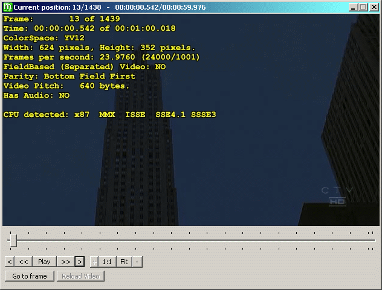
Task: Click the Reload Video button
Action: point(80,276)
